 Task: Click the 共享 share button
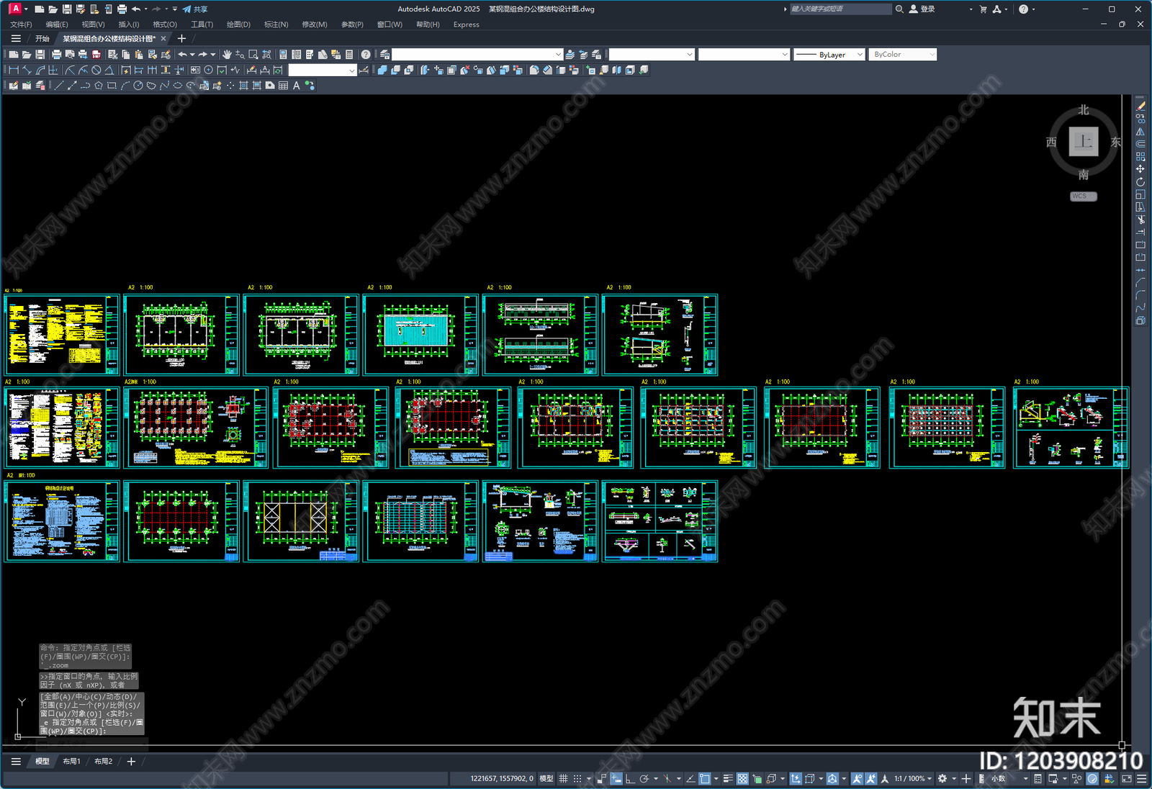click(x=195, y=9)
